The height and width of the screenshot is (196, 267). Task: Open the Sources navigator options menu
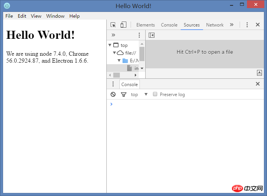coord(139,35)
